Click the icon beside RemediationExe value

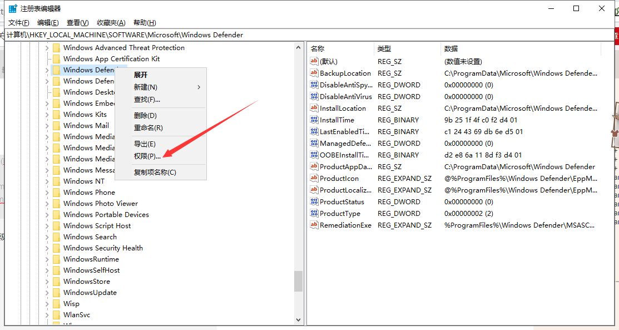pos(314,224)
